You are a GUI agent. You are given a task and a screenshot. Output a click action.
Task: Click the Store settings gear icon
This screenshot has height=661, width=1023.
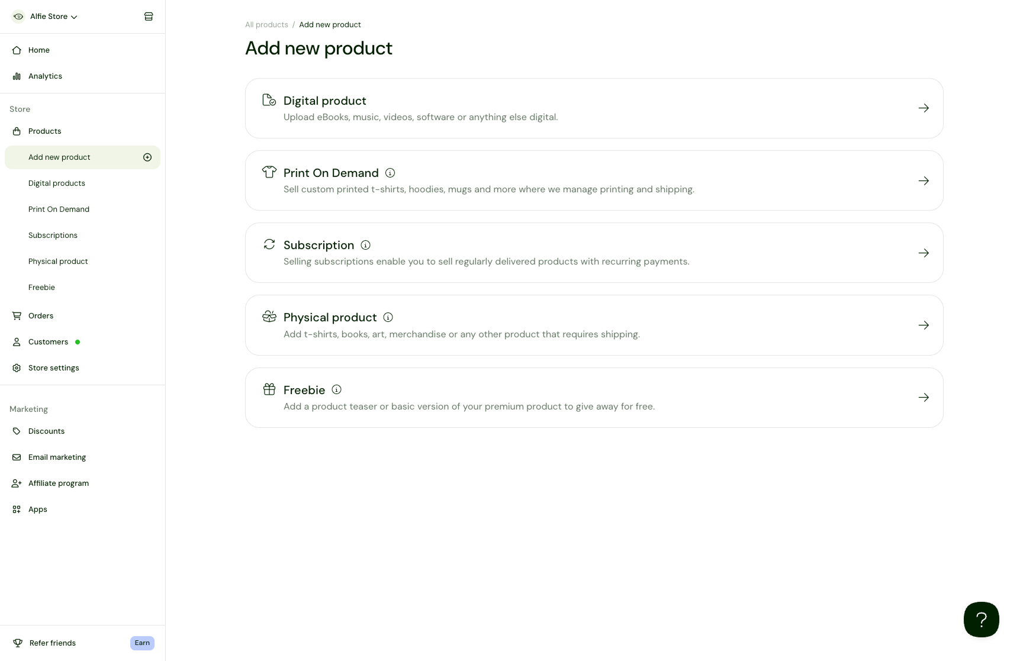click(17, 367)
